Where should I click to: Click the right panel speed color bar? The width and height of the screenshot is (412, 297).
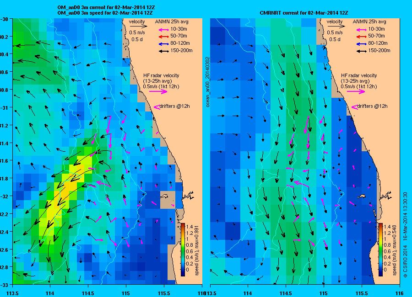pos(380,249)
